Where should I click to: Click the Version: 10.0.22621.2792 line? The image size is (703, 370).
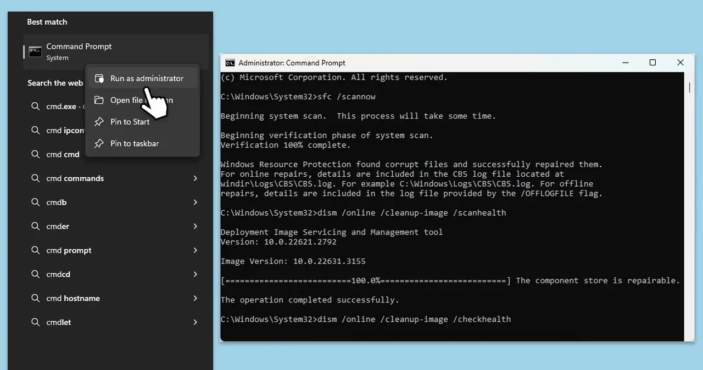[278, 242]
